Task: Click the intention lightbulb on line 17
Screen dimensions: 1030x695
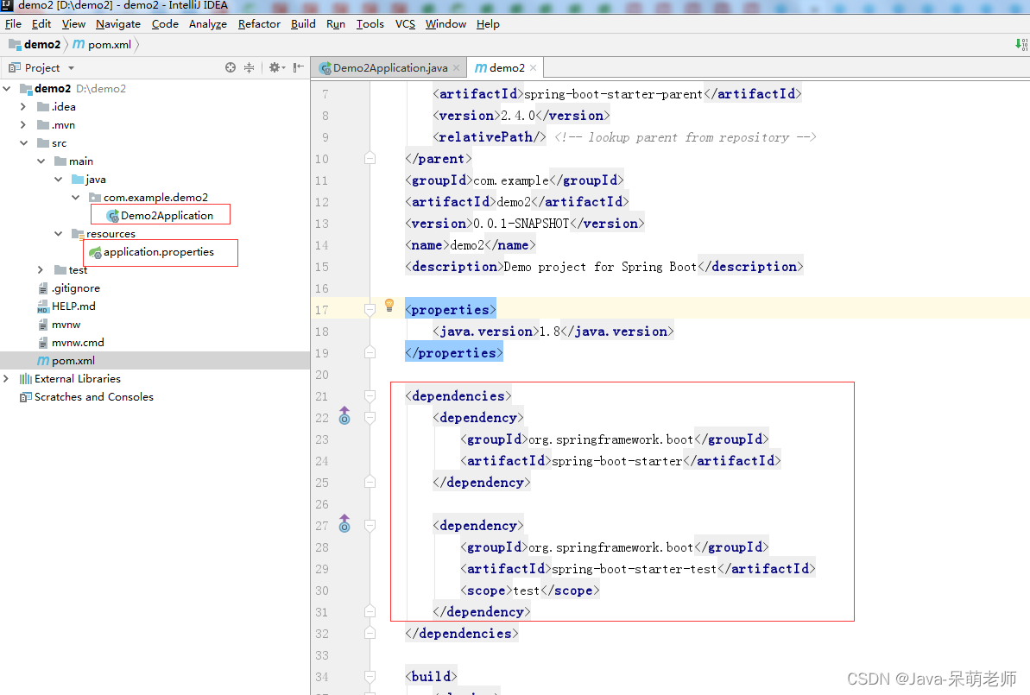Action: pyautogui.click(x=389, y=306)
